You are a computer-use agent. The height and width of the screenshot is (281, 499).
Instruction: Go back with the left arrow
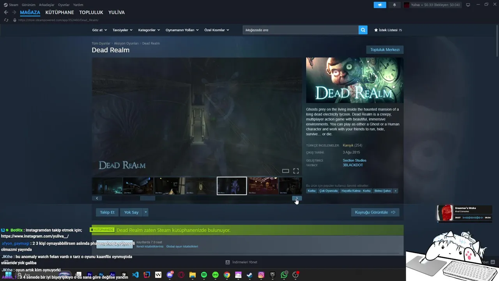click(x=6, y=12)
